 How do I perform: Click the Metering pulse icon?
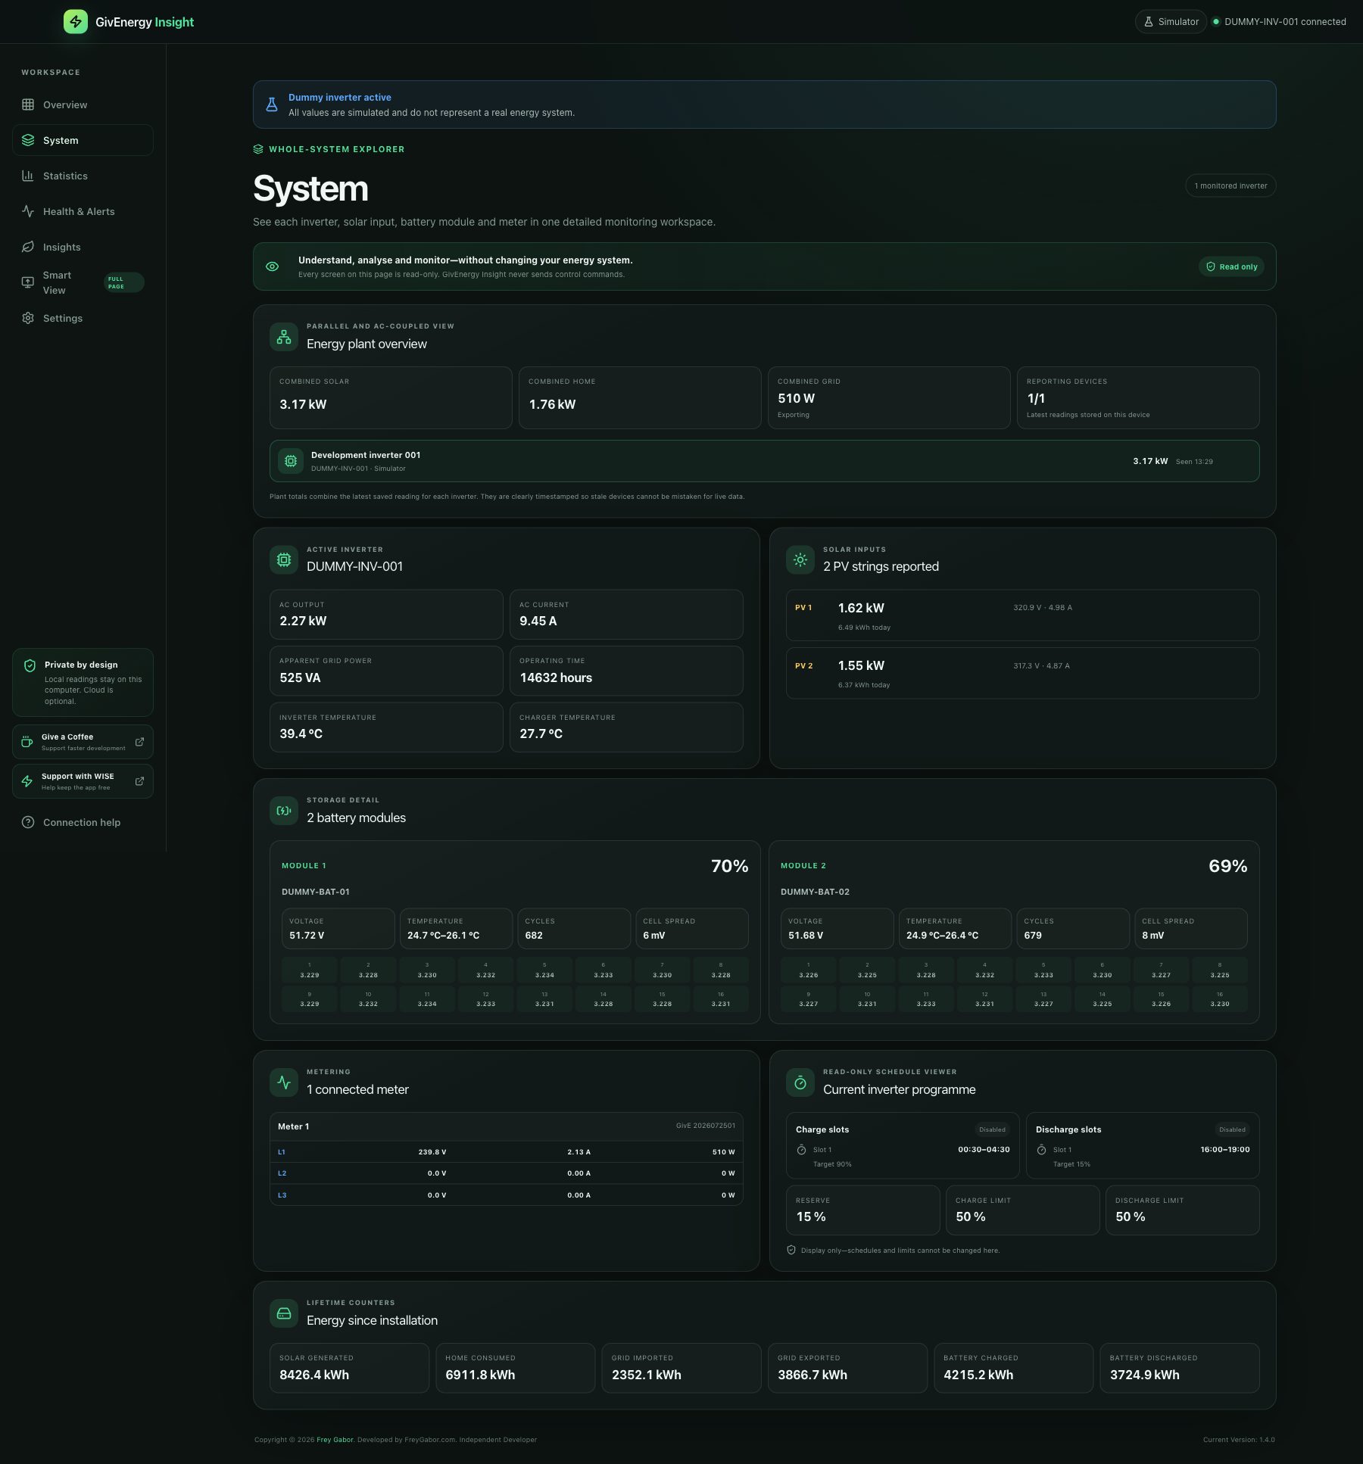[284, 1082]
